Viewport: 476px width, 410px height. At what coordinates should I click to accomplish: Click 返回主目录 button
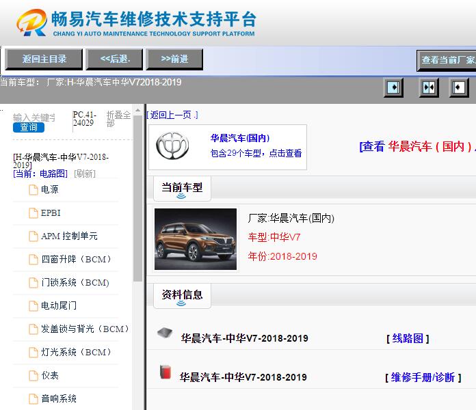[x=44, y=59]
